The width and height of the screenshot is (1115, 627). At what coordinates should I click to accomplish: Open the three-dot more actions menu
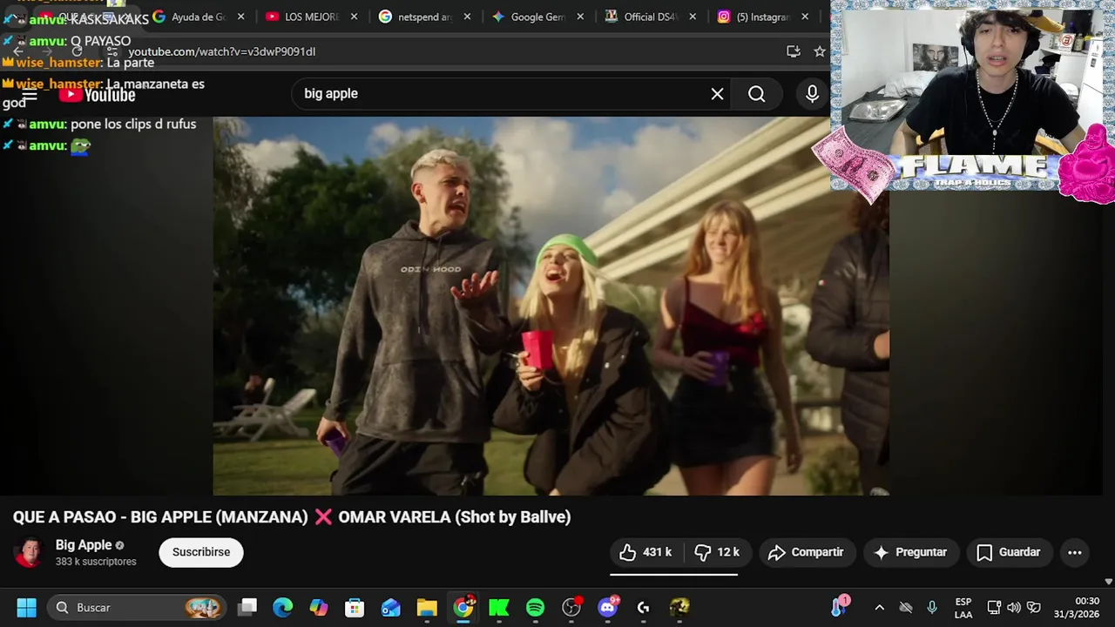point(1075,552)
